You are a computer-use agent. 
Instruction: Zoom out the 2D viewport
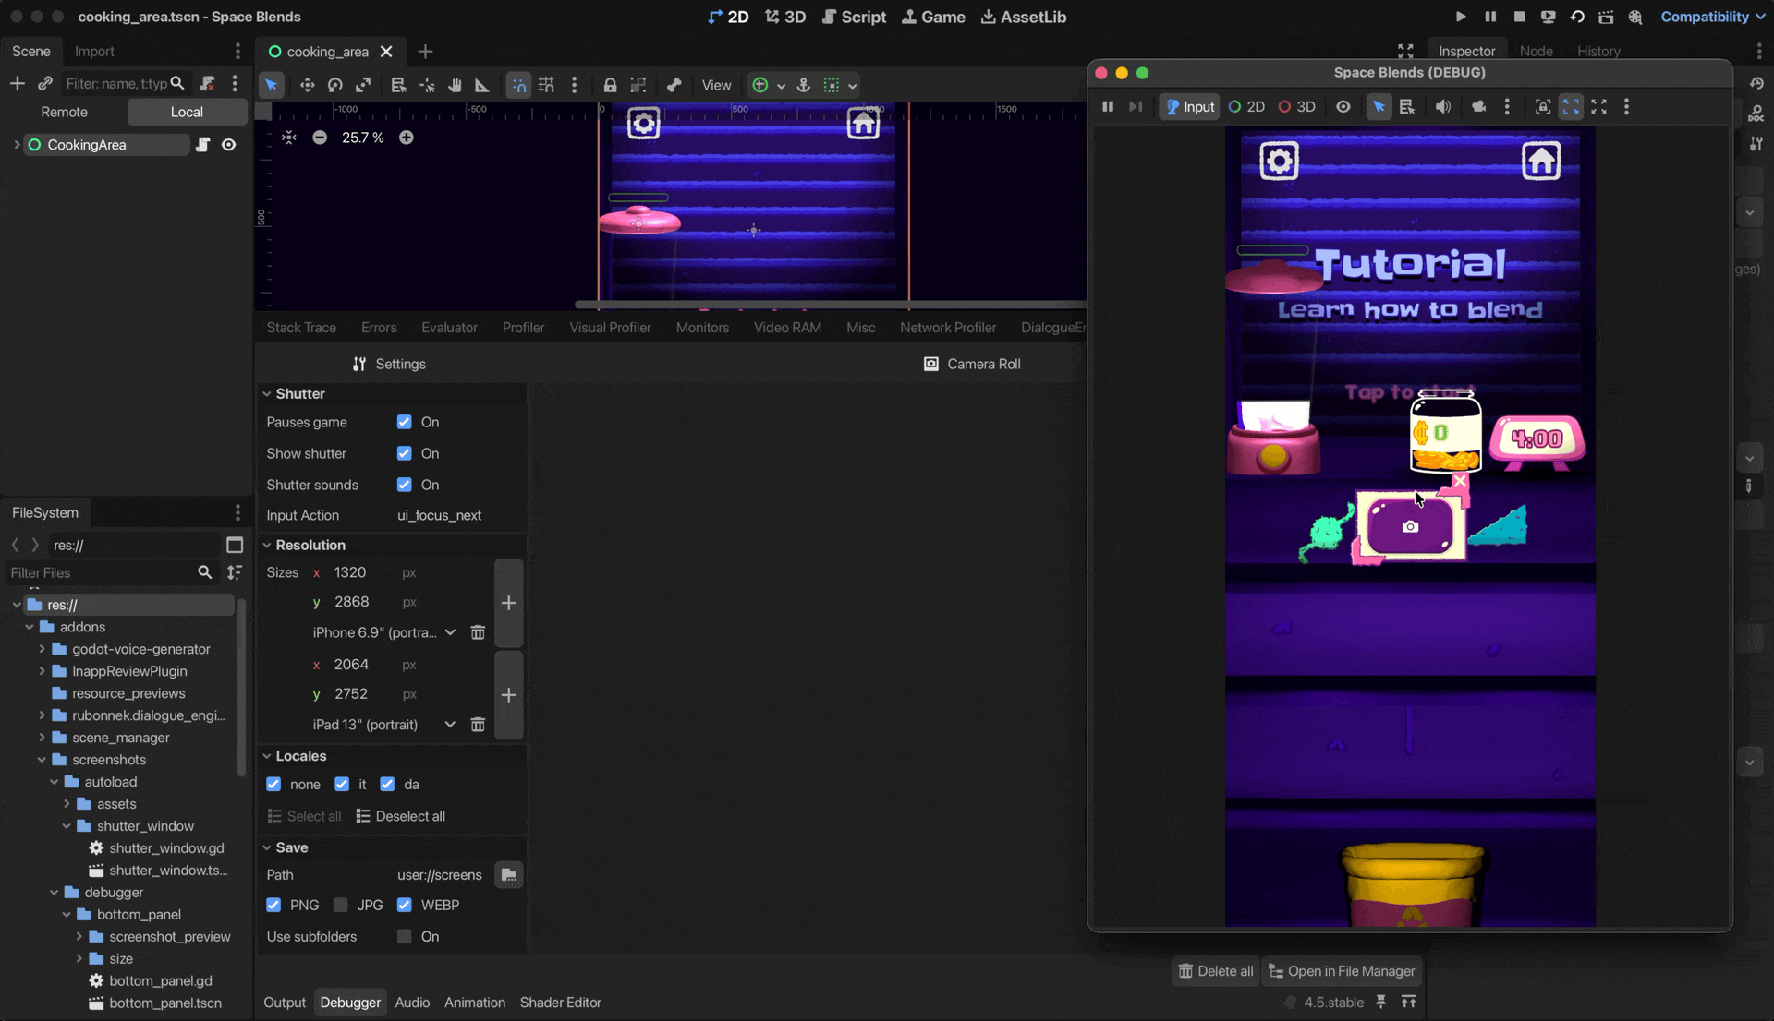click(x=320, y=138)
